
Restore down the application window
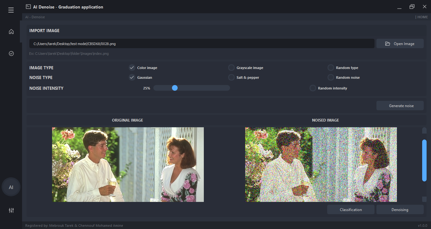click(412, 7)
